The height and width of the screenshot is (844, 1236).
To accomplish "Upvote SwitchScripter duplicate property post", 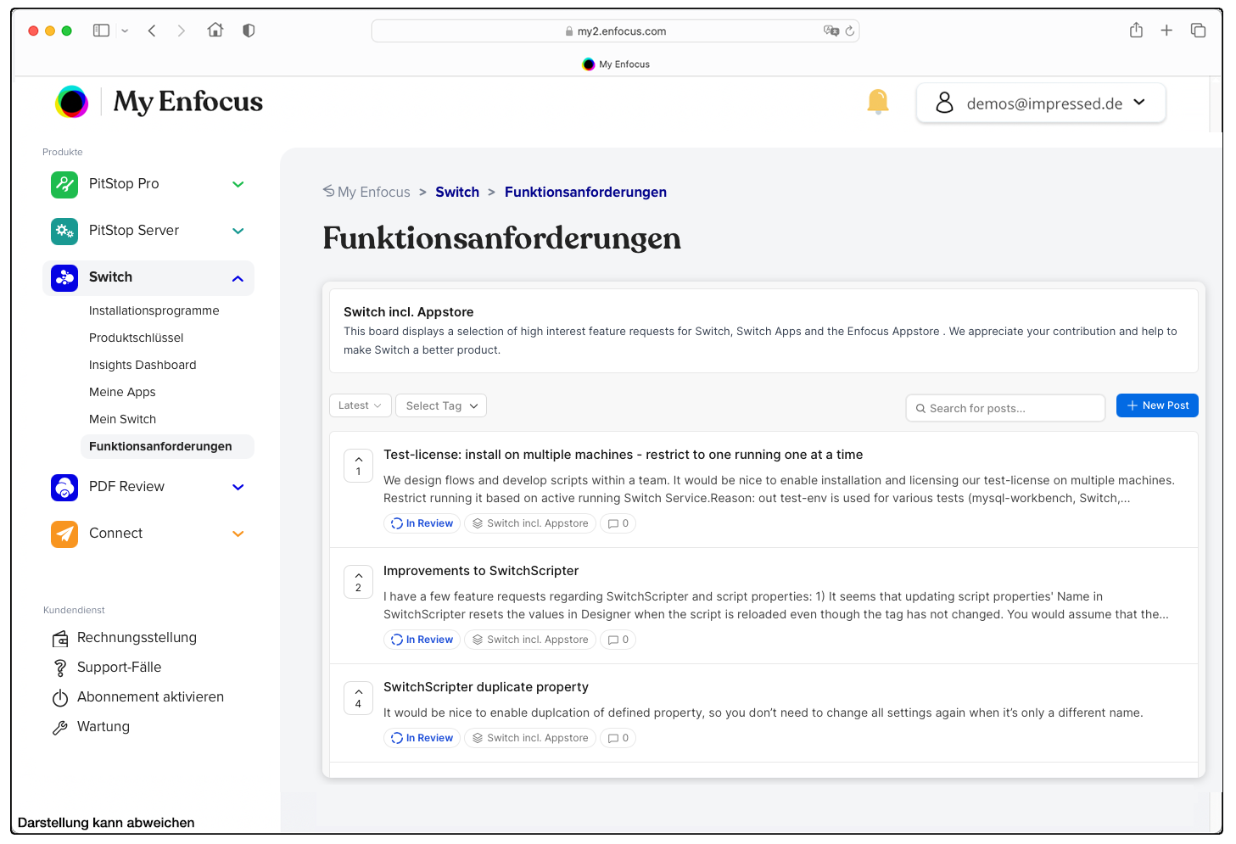I will 358,697.
